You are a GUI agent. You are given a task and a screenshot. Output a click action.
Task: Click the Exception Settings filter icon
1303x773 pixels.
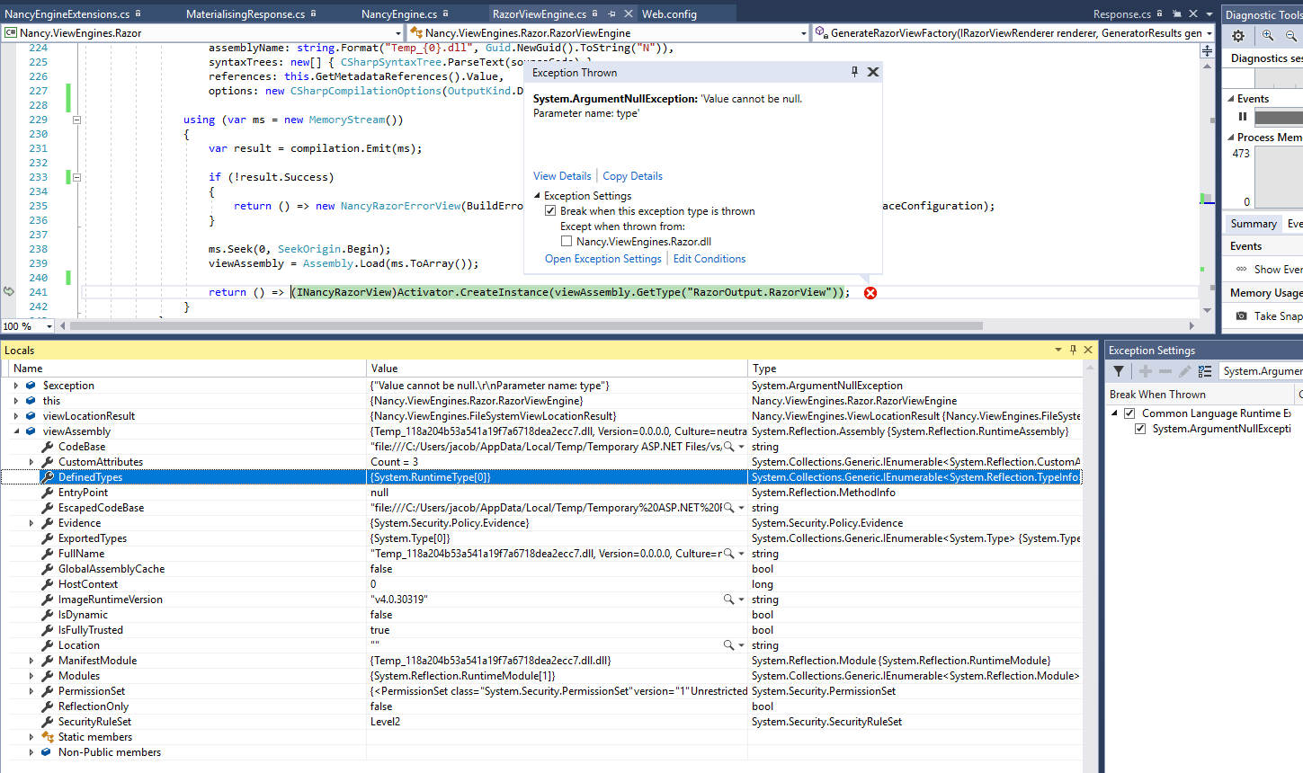click(x=1119, y=371)
